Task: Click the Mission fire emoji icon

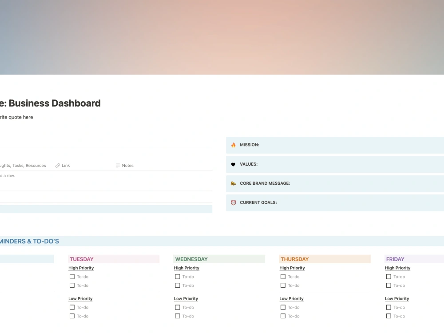Action: (233, 145)
